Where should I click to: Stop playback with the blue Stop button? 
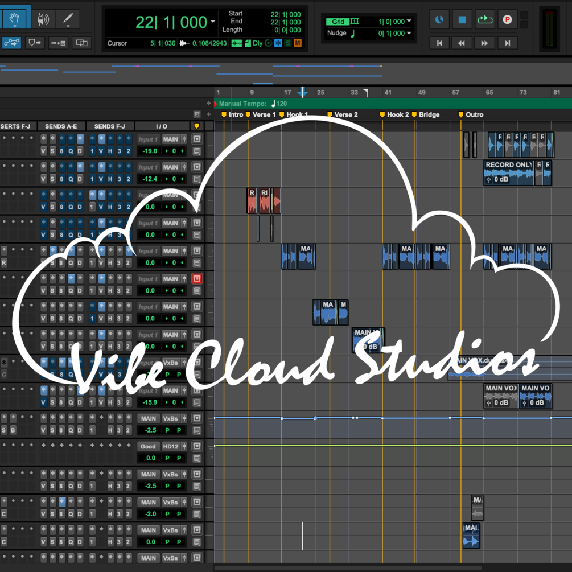462,20
